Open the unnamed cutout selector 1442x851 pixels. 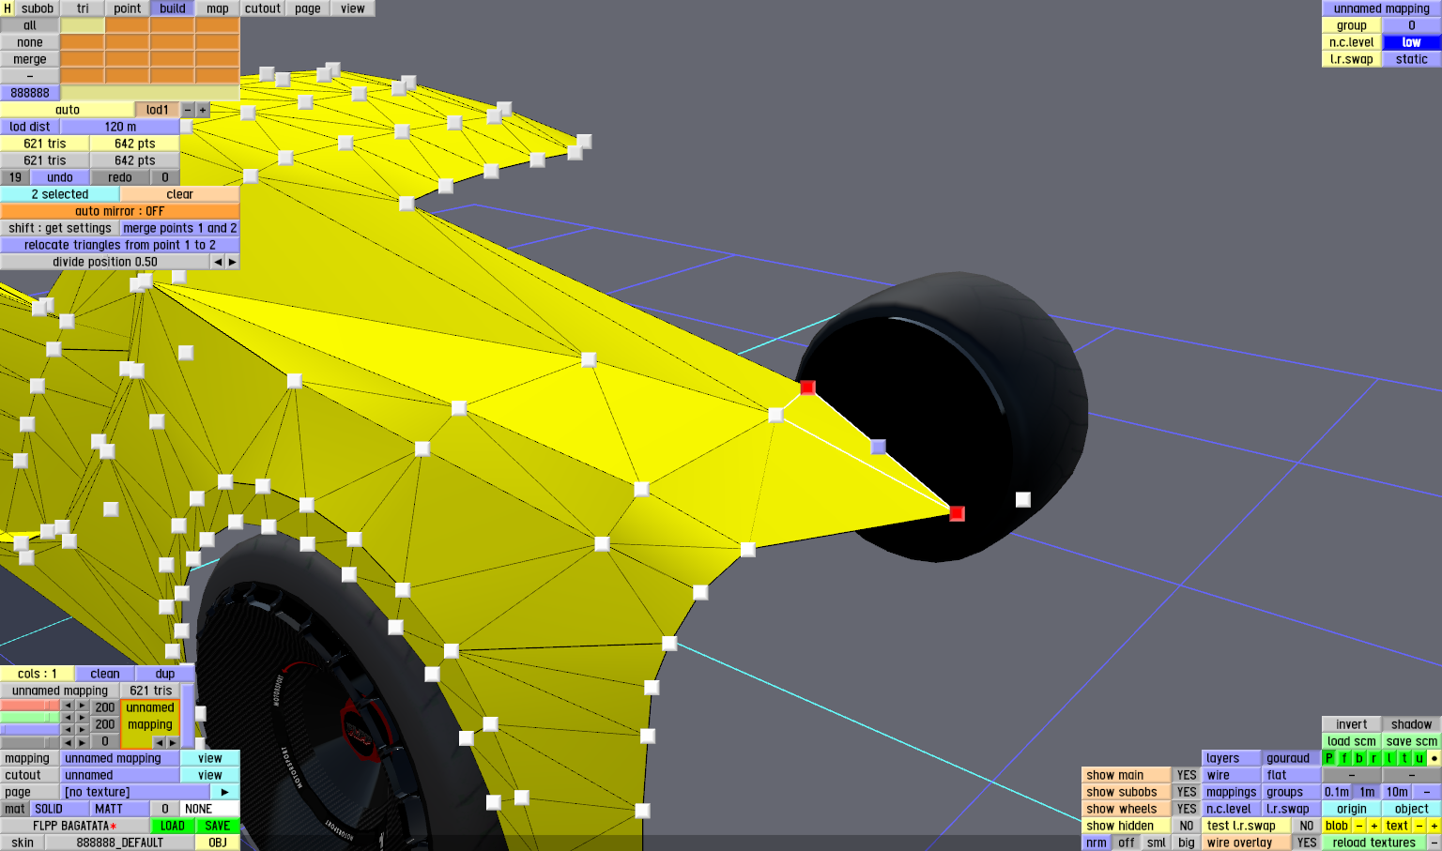(x=120, y=775)
